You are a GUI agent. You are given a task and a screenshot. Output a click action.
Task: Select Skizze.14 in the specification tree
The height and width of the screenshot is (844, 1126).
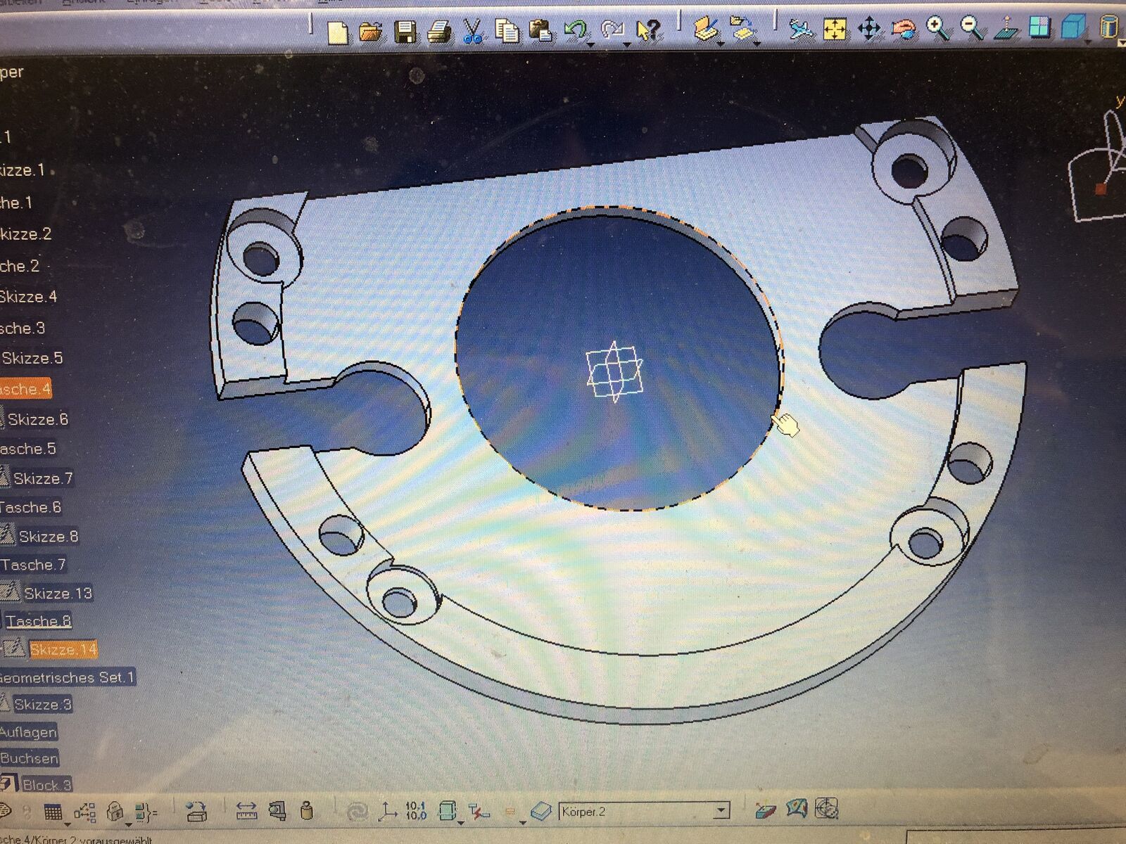pos(63,649)
